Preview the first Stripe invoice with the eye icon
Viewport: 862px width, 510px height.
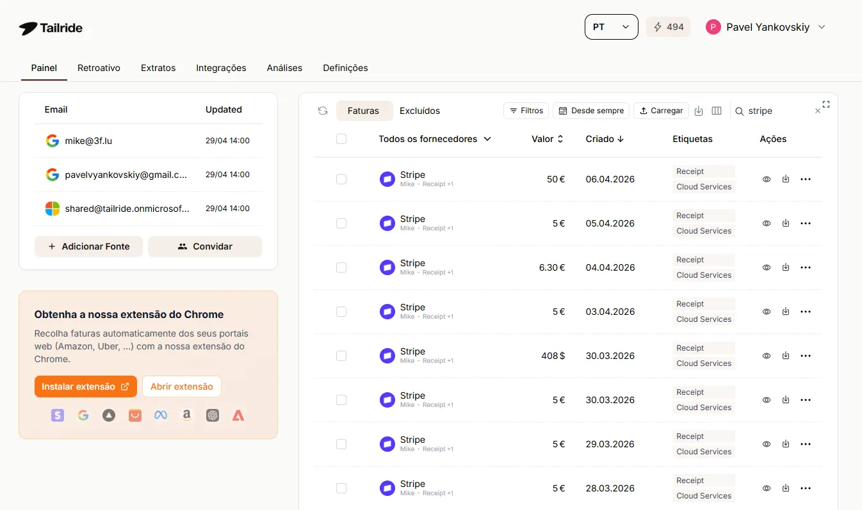click(766, 179)
